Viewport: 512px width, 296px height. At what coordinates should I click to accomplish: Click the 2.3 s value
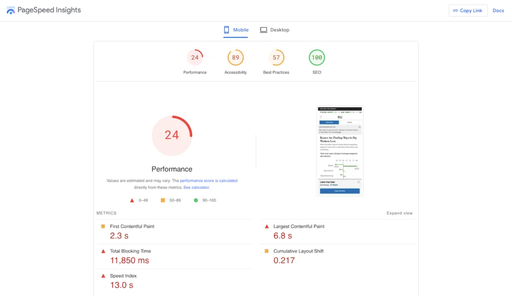[119, 235]
